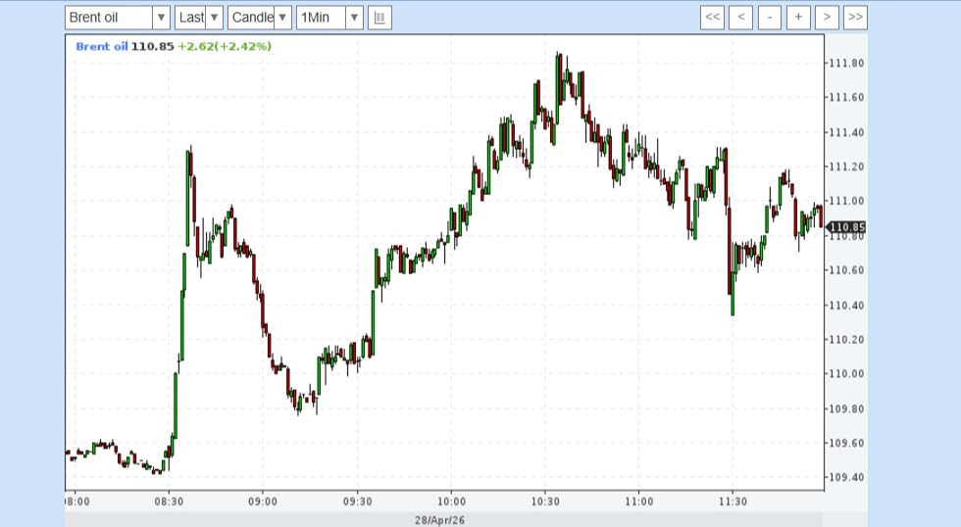Click the chart indicators bars icon
Image resolution: width=961 pixels, height=527 pixels.
coord(379,18)
